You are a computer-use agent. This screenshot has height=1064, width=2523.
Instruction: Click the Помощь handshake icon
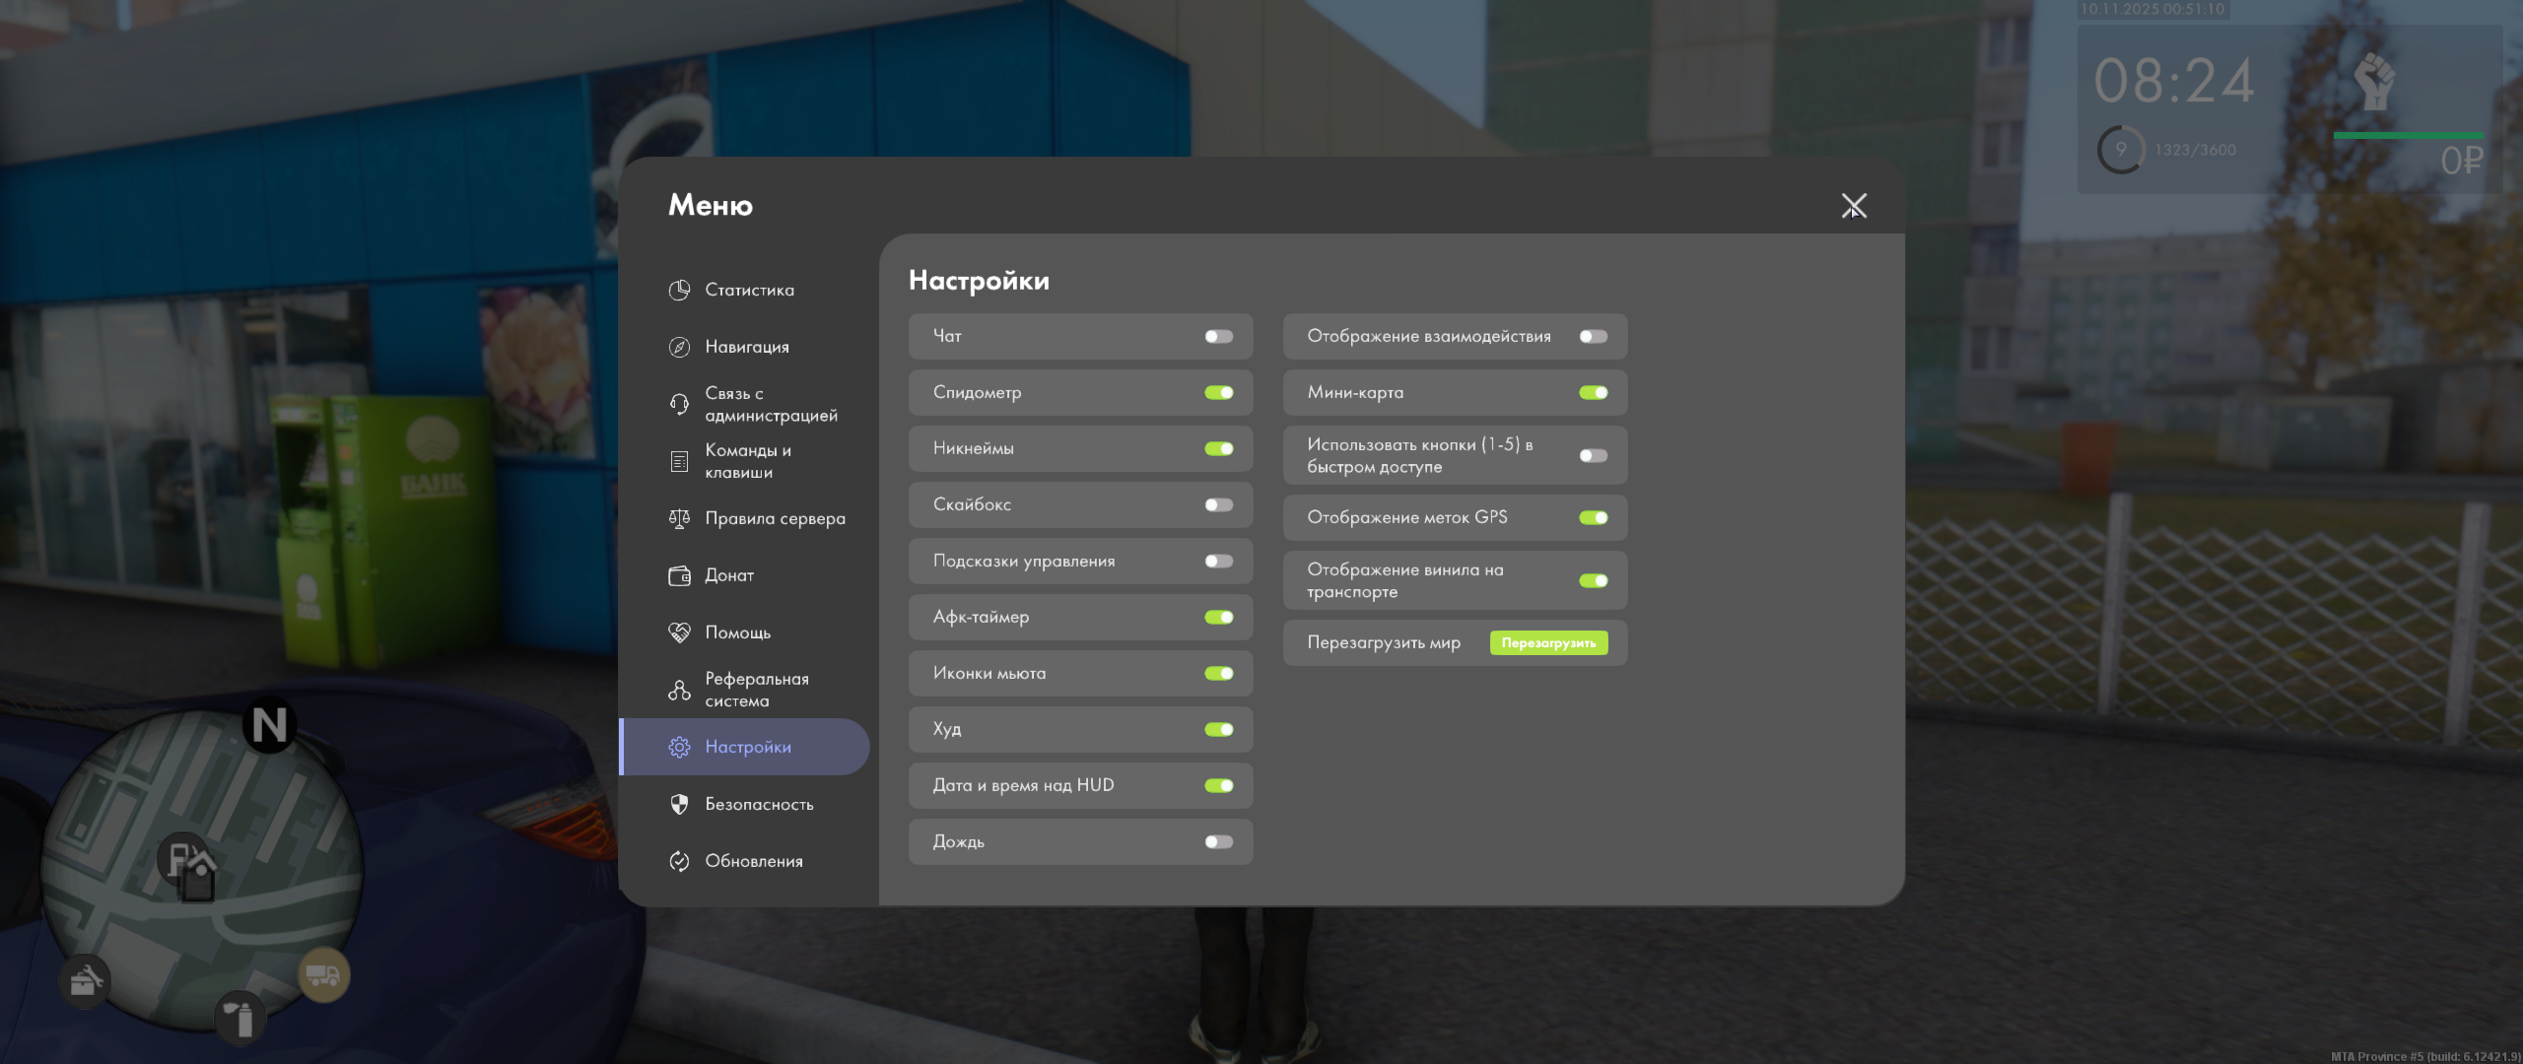pos(679,632)
